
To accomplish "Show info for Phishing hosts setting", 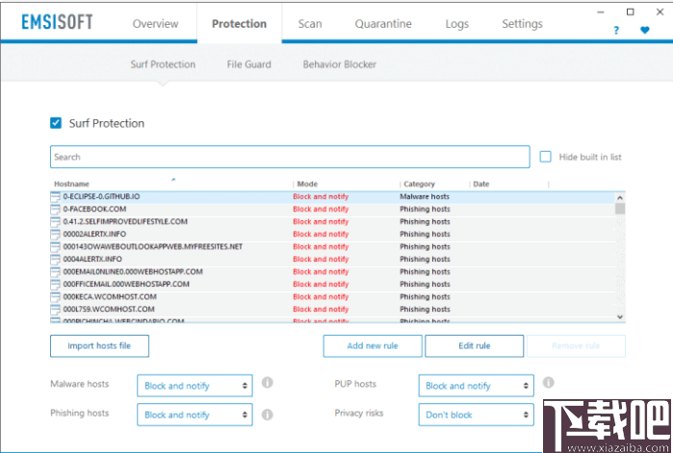I will point(267,415).
